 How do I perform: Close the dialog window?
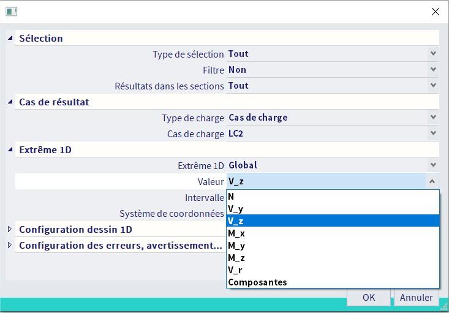[436, 12]
